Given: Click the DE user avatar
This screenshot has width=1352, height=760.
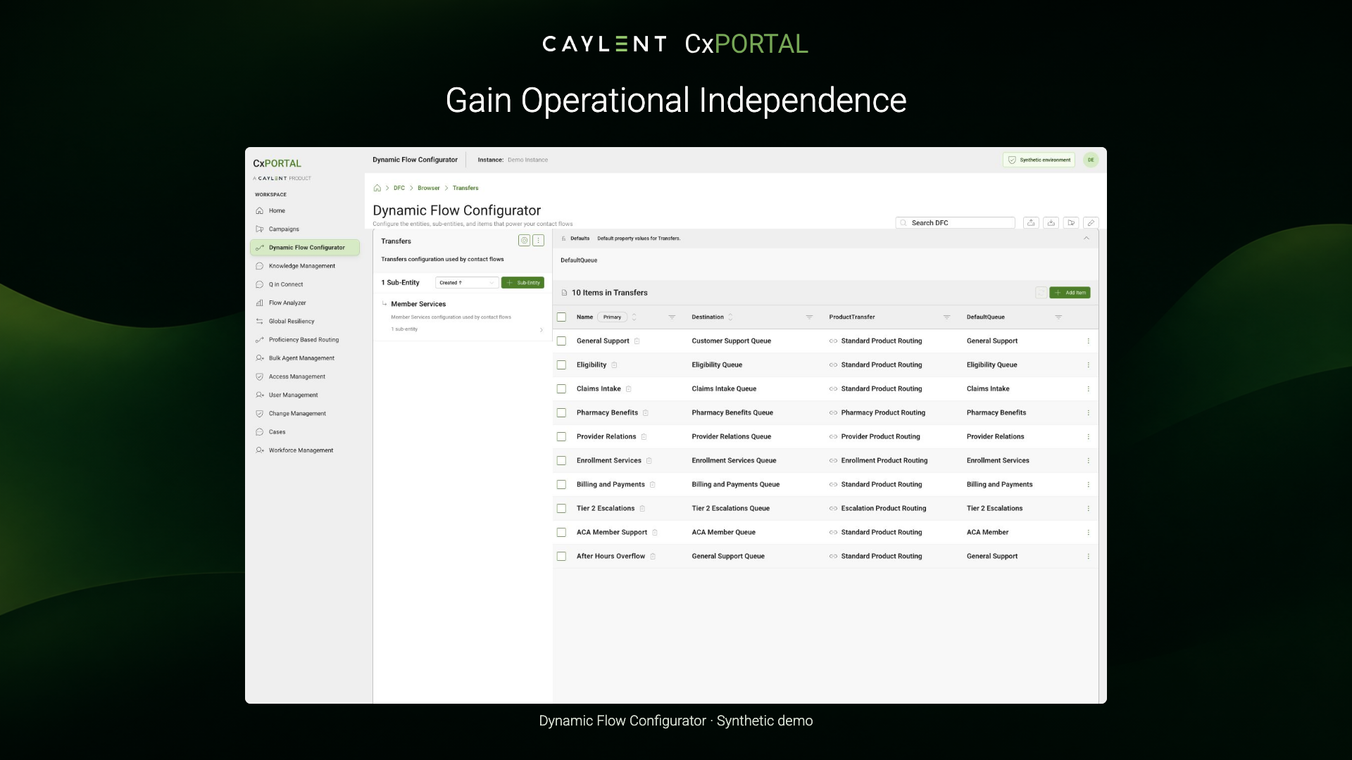Looking at the screenshot, I should (x=1091, y=160).
